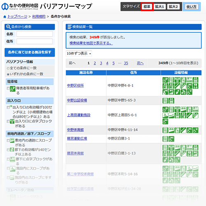Click address 中野区中野4-8-1
This screenshot has height=206, width=206.
(x=121, y=86)
